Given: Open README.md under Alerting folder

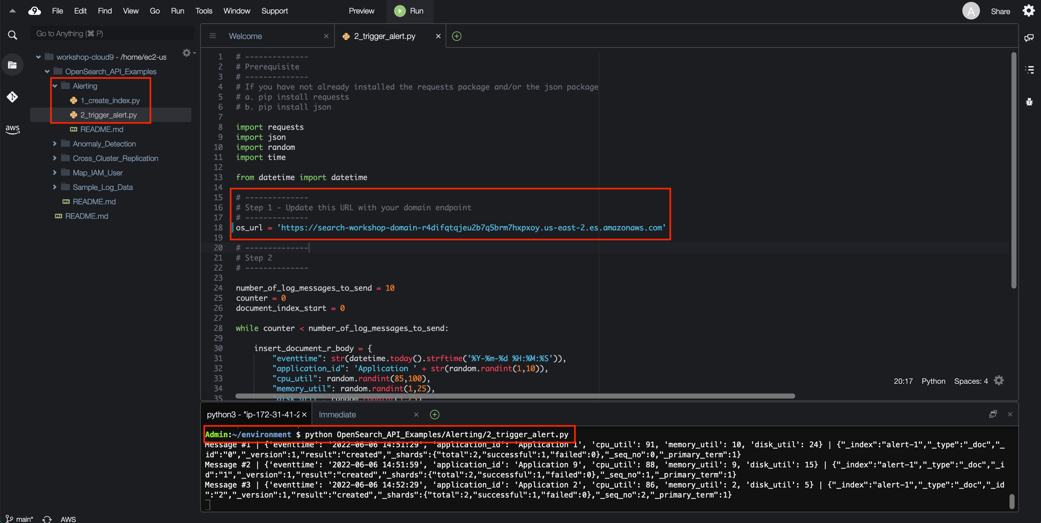Looking at the screenshot, I should click(x=102, y=129).
